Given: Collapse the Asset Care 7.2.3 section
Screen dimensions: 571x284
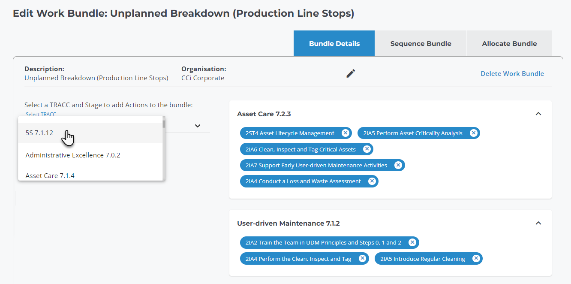Looking at the screenshot, I should [538, 114].
